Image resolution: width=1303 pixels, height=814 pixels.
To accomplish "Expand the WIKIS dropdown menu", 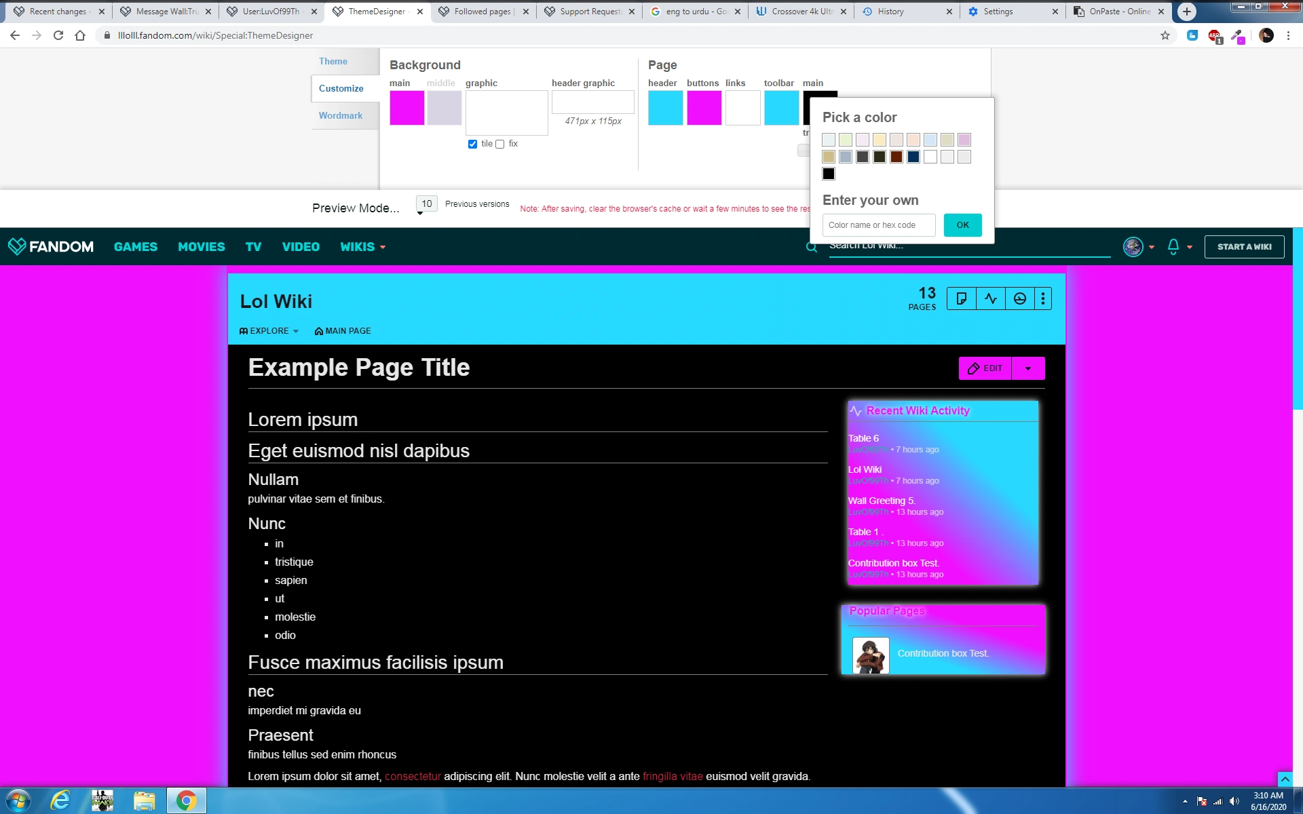I will (x=362, y=247).
